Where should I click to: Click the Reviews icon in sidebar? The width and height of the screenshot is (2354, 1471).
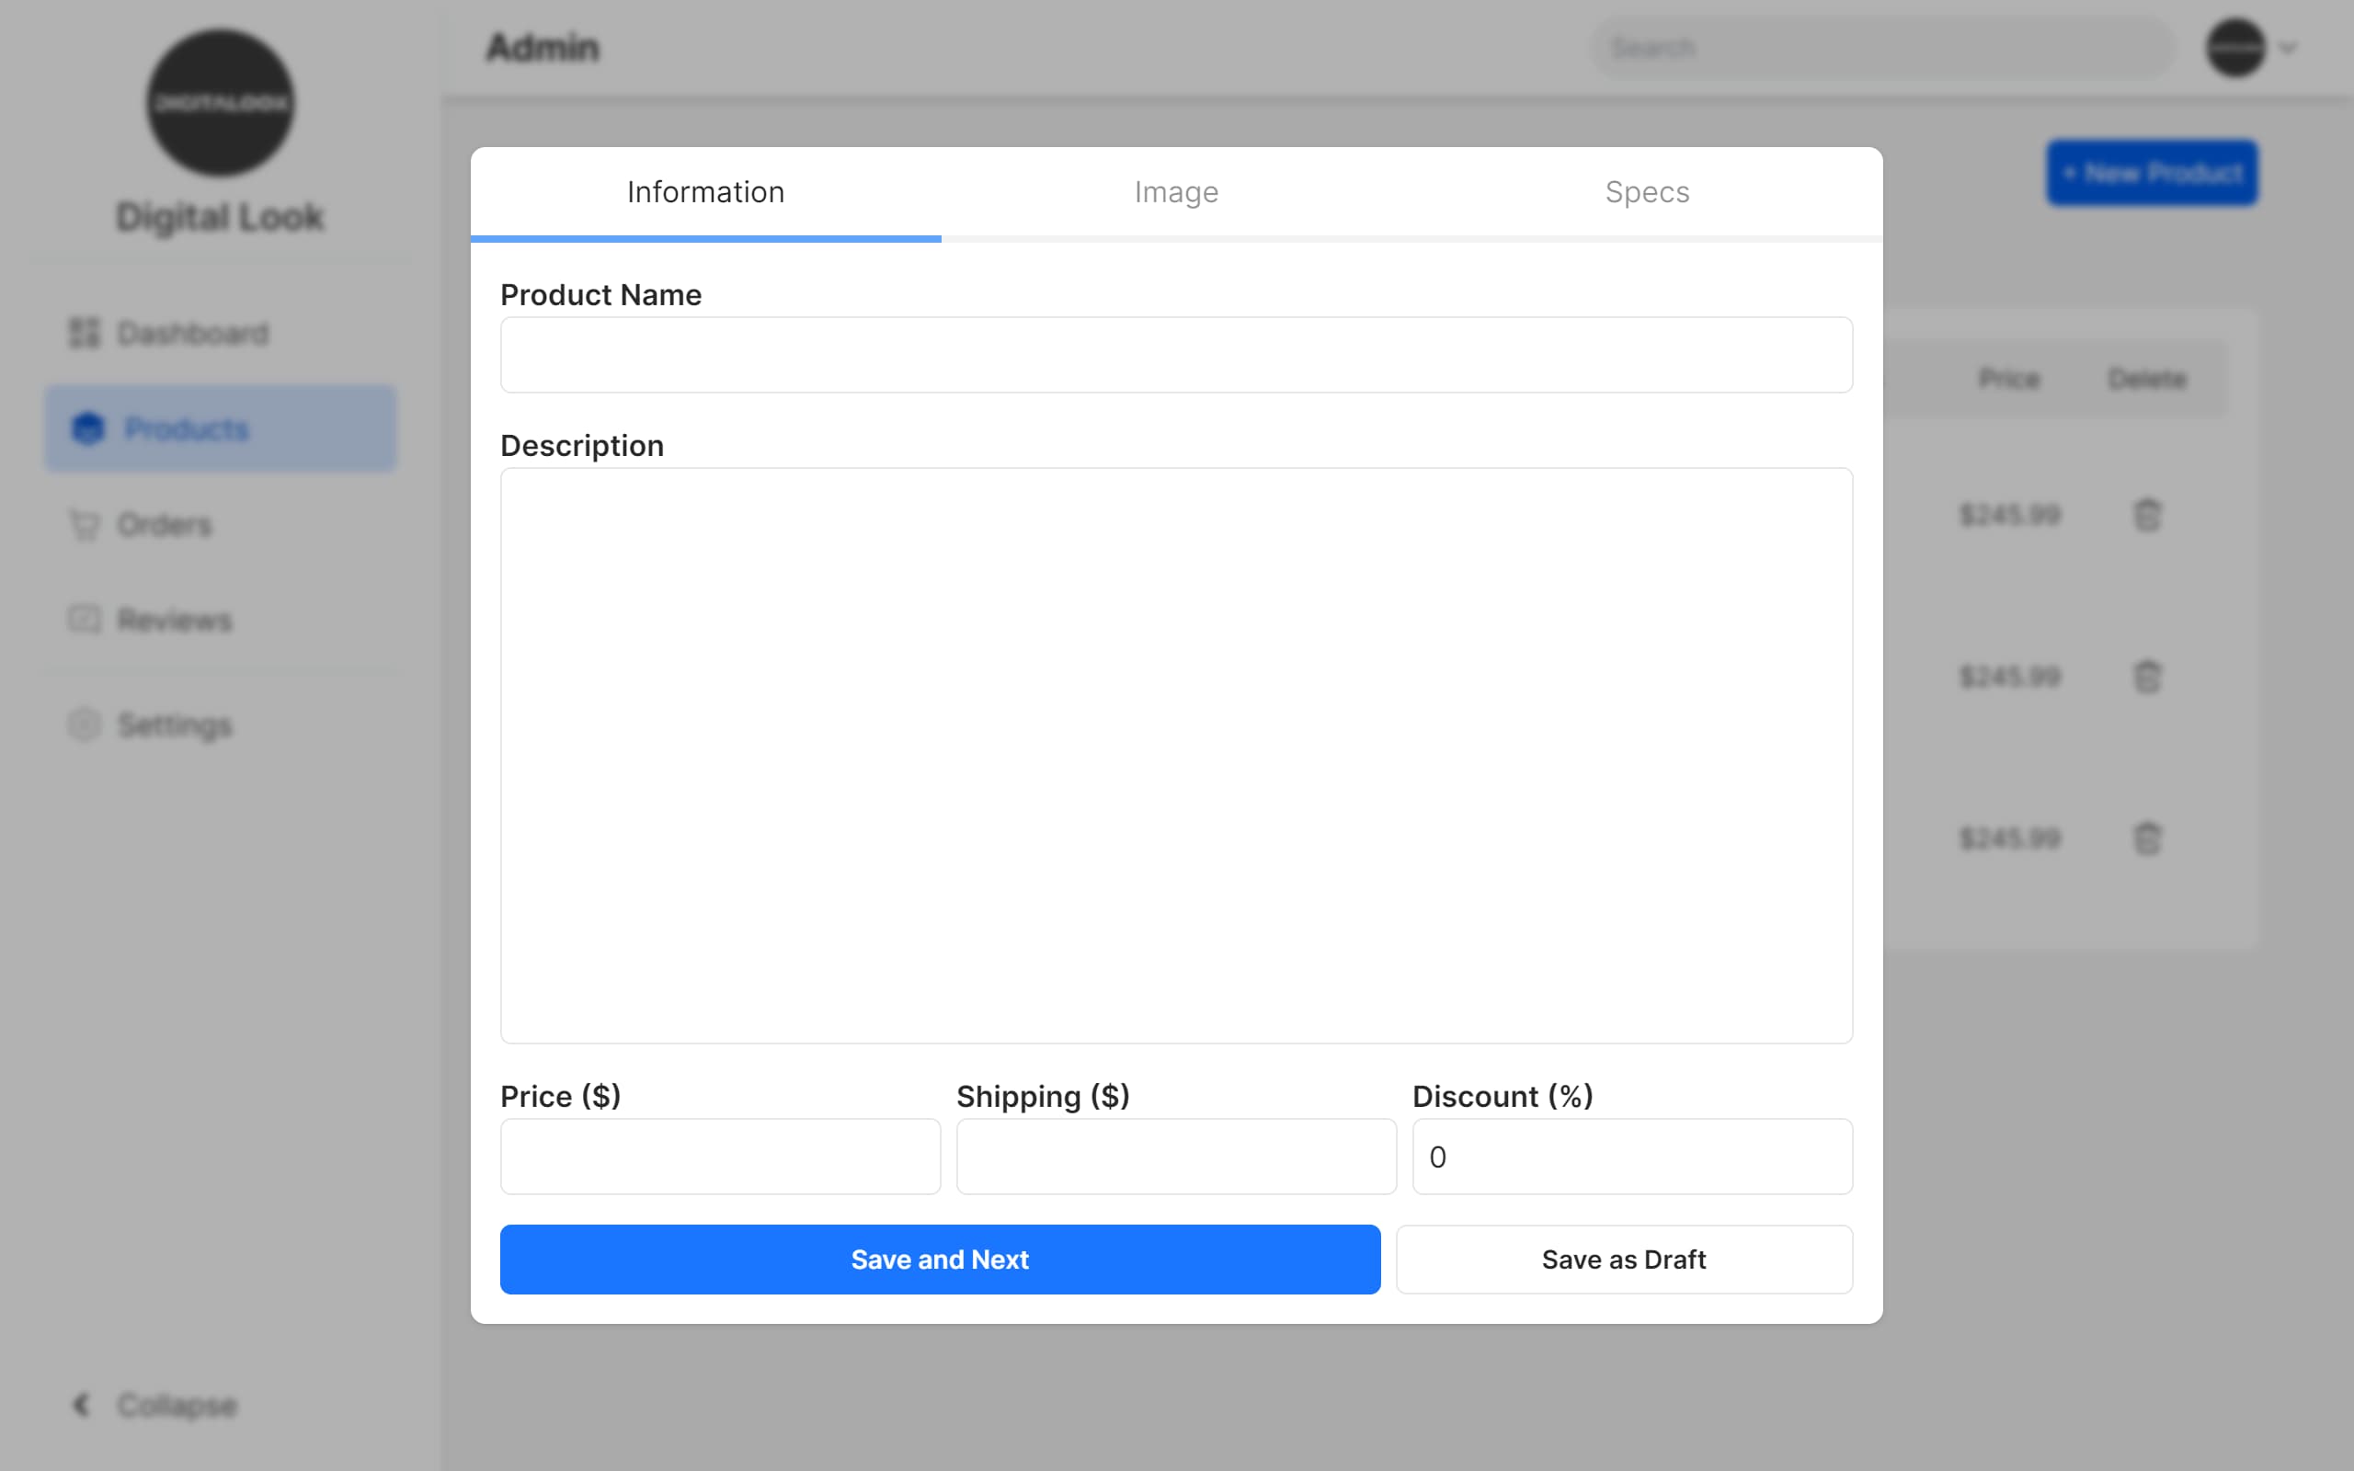pyautogui.click(x=84, y=620)
